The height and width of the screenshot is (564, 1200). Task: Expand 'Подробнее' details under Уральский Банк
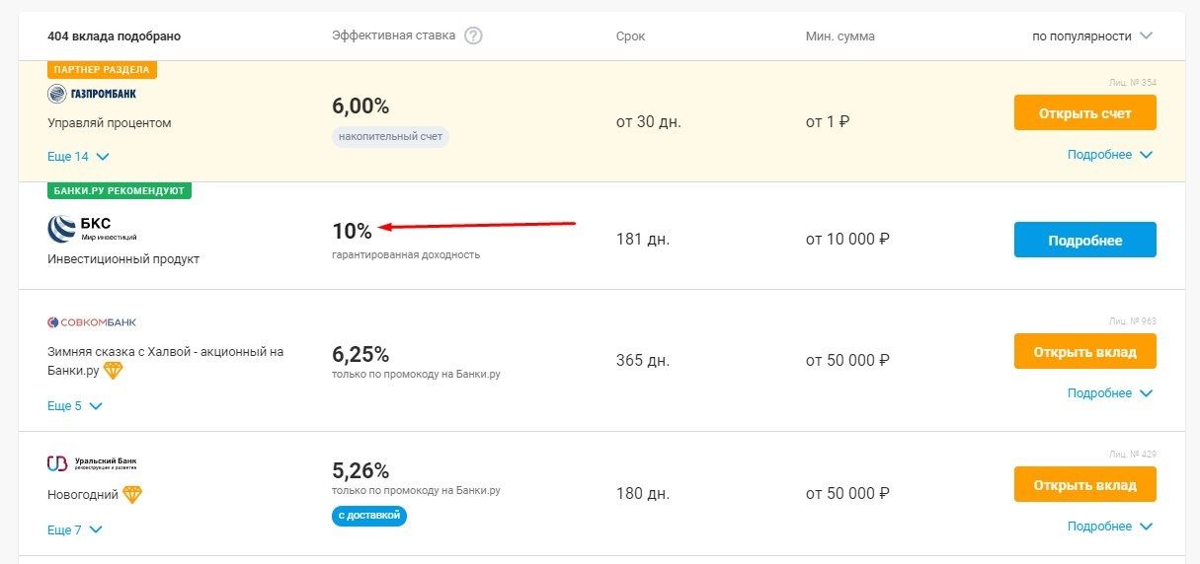(1110, 527)
